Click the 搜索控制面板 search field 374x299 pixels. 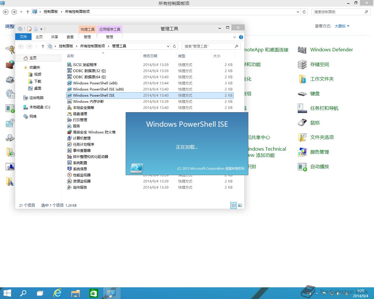click(x=341, y=12)
